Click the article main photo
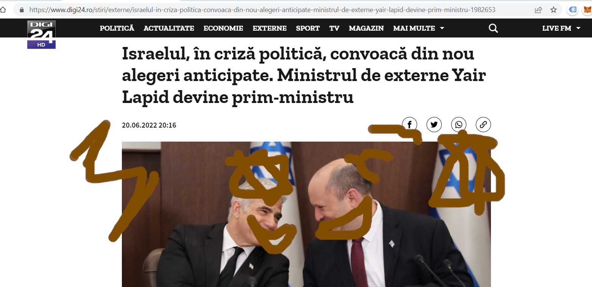 coord(306,214)
